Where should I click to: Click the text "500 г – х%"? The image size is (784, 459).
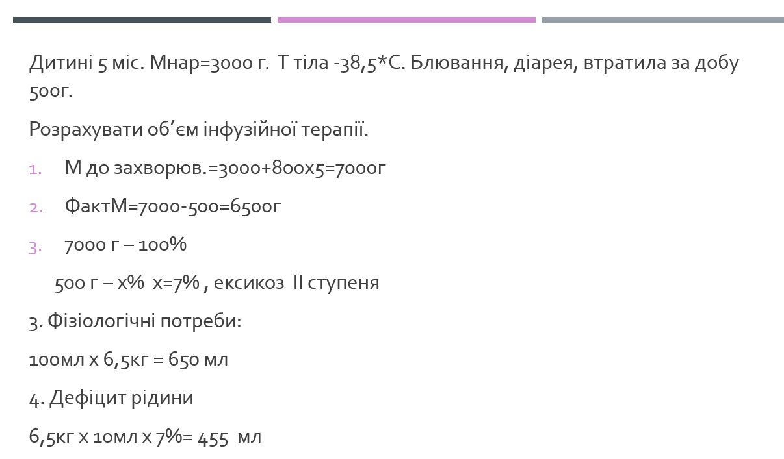click(99, 284)
